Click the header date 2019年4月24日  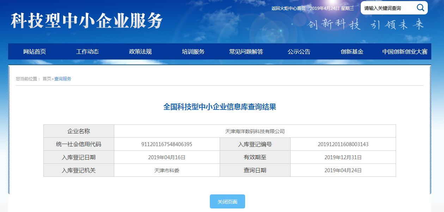click(x=324, y=8)
